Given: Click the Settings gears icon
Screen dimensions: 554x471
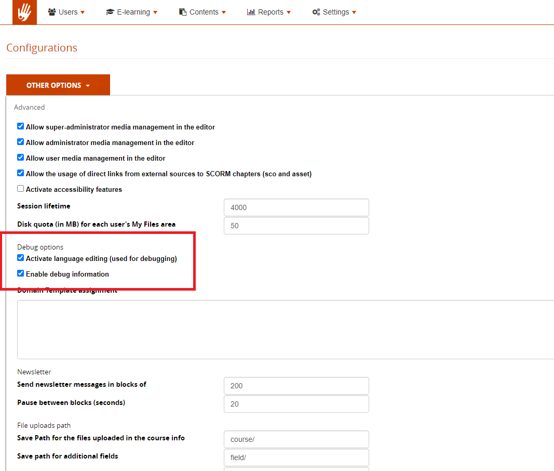Looking at the screenshot, I should (x=316, y=12).
